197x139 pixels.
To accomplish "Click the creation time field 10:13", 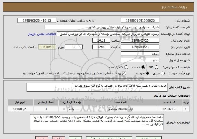I will click(x=101, y=41).
